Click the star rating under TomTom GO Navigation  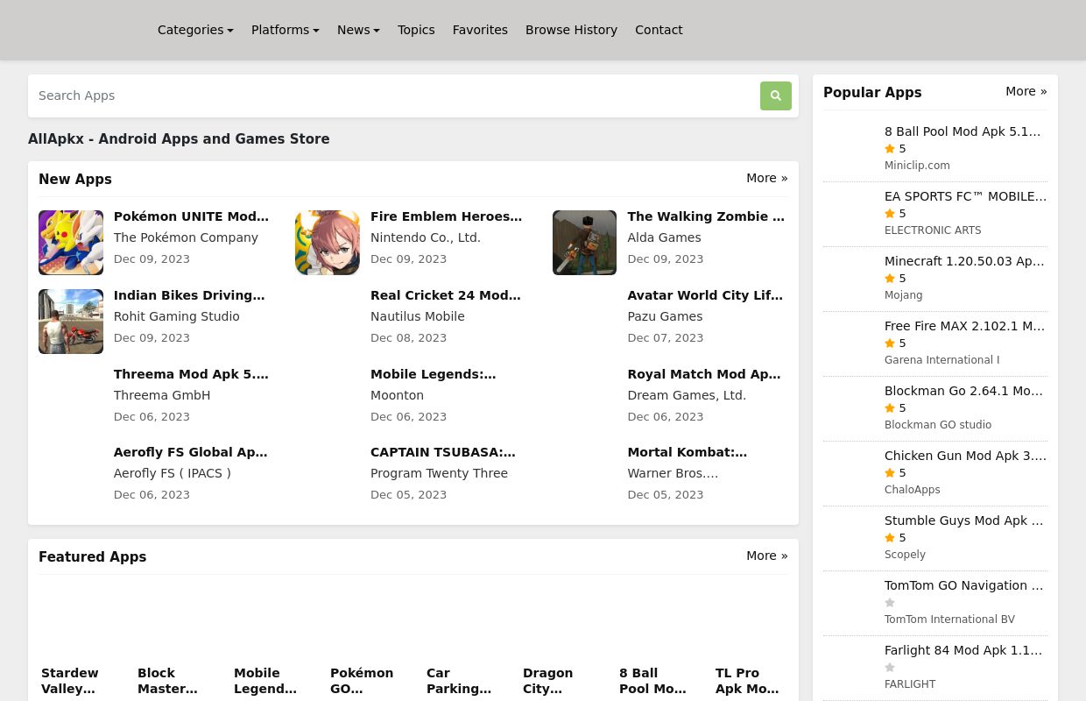[890, 603]
